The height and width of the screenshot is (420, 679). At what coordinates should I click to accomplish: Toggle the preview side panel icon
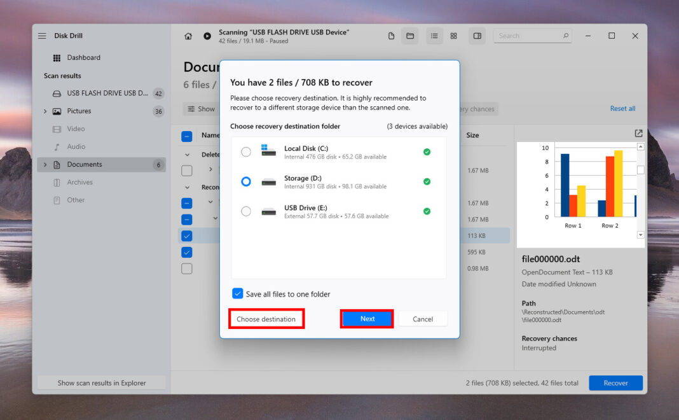[477, 36]
